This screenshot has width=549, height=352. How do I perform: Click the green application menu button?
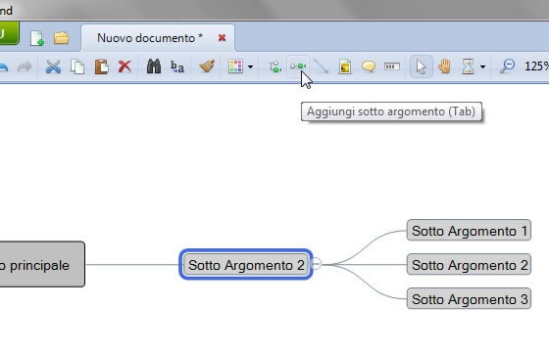coord(9,33)
